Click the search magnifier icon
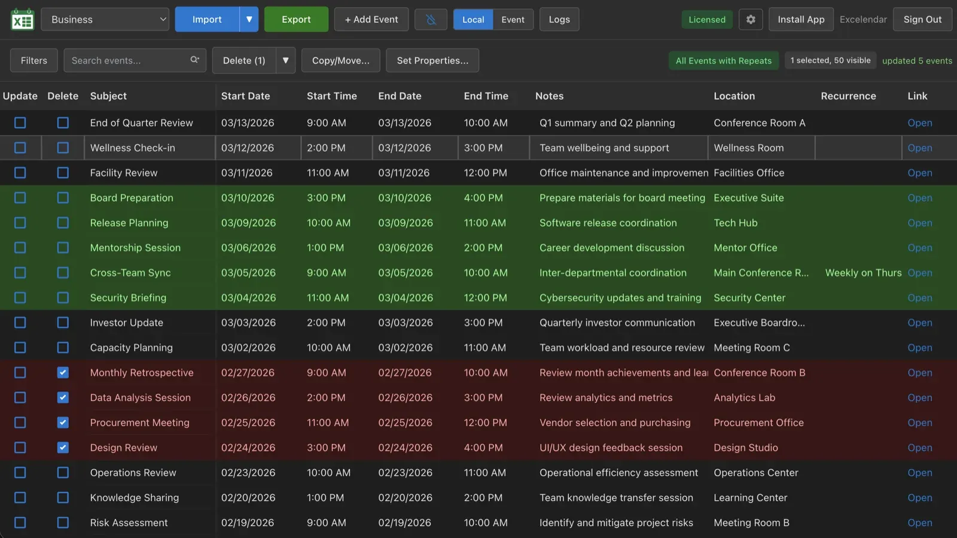The image size is (957, 538). click(194, 60)
